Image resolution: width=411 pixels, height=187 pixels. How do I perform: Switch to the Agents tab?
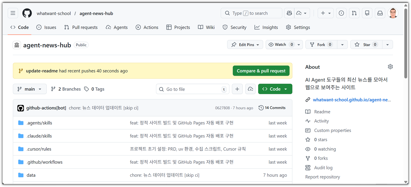point(117,27)
